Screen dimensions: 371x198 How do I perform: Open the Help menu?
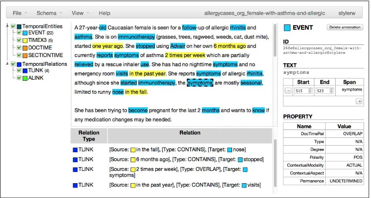point(105,13)
